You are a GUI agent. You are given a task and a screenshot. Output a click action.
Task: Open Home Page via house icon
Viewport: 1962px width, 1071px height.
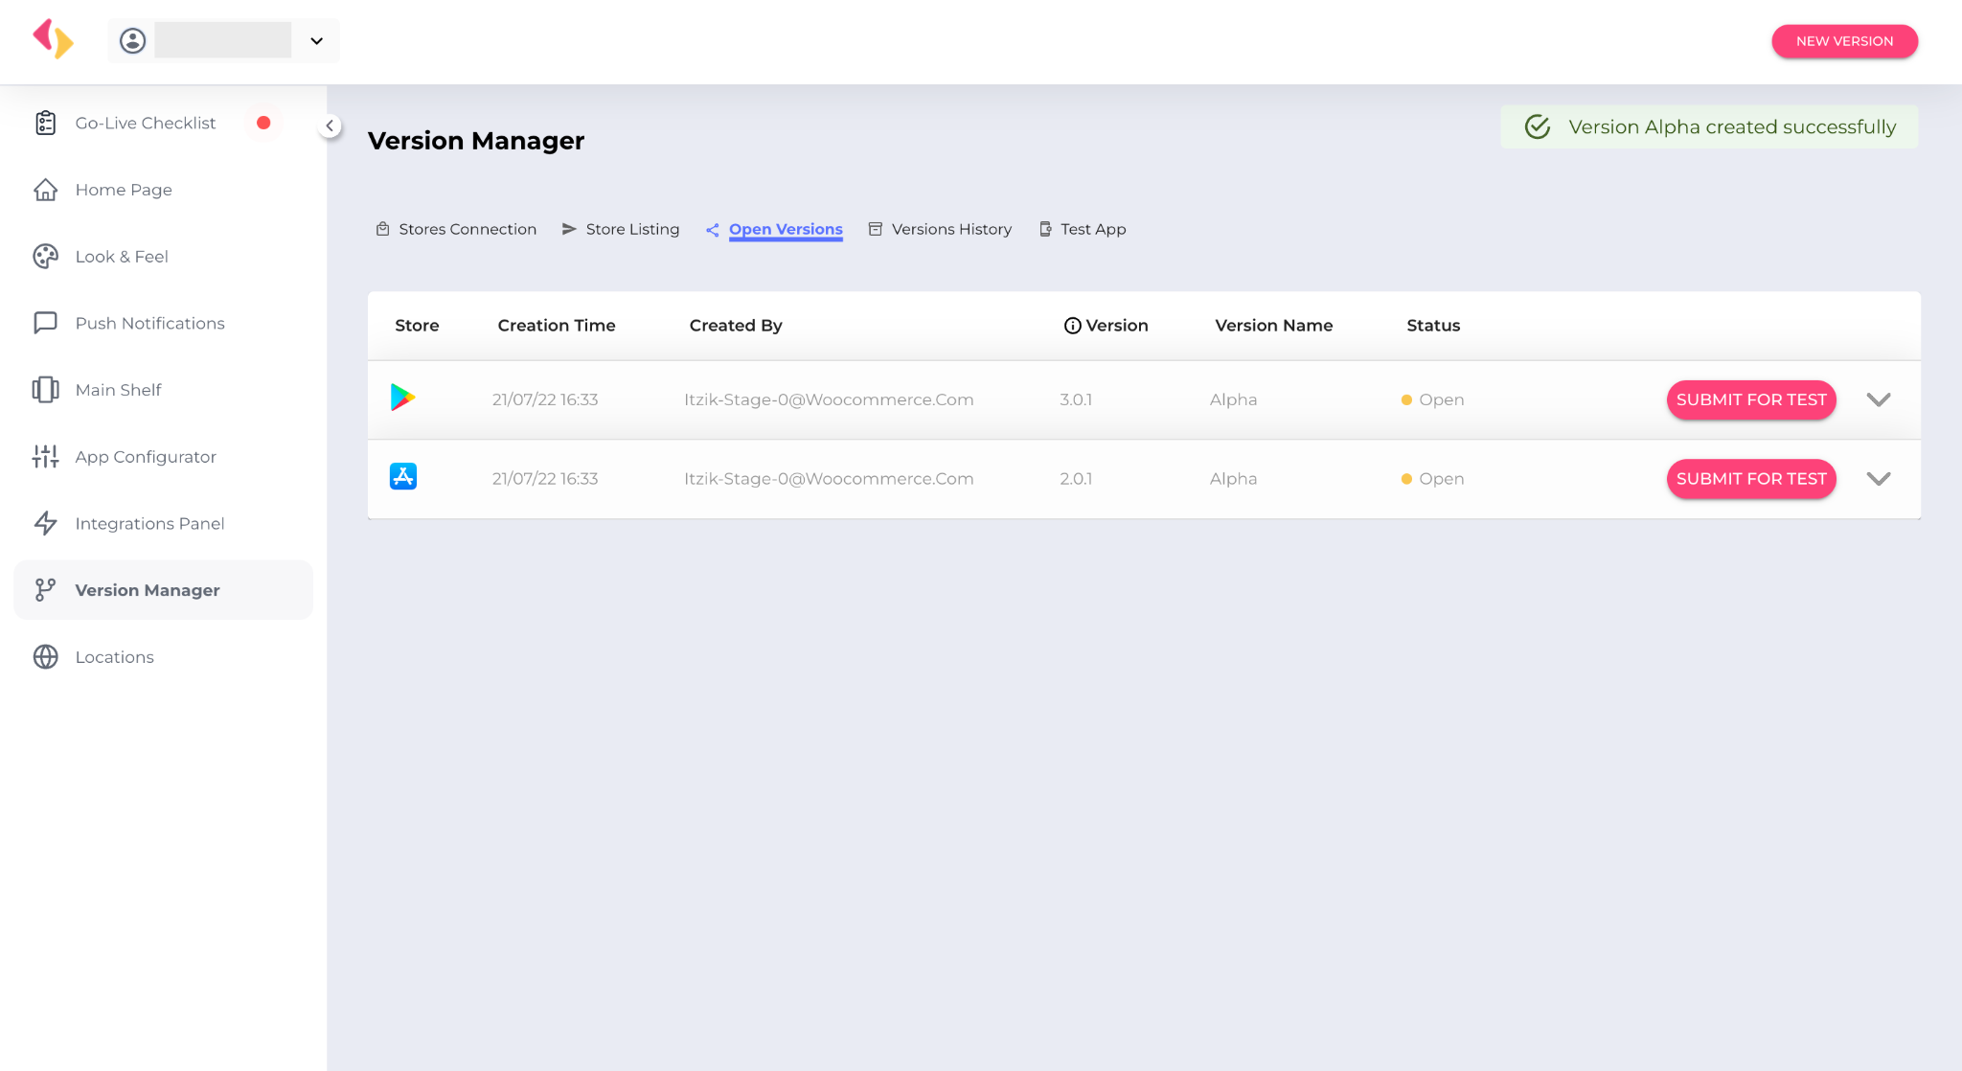point(45,190)
